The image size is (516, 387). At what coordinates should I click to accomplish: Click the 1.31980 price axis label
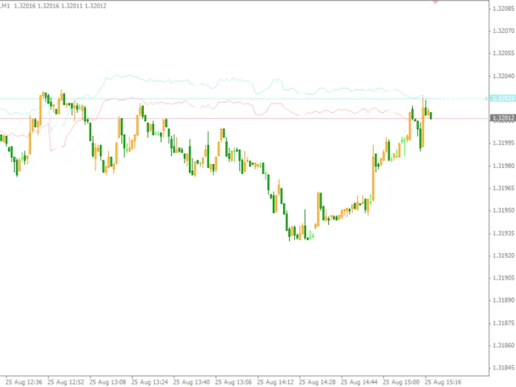click(x=504, y=166)
